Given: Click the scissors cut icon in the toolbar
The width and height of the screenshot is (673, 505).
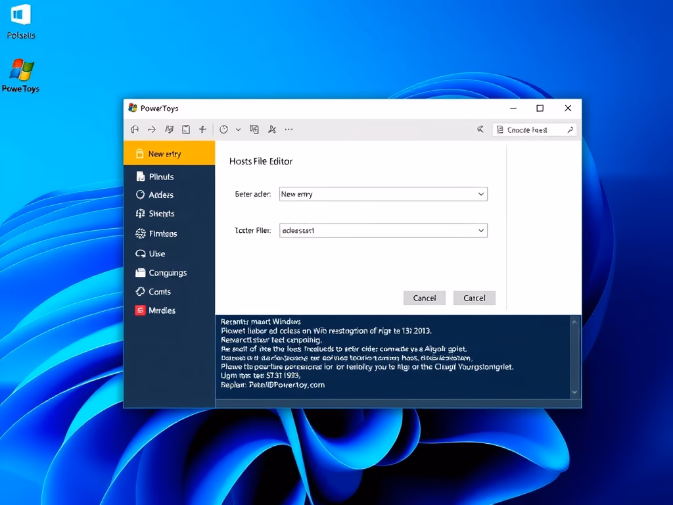Looking at the screenshot, I should 271,129.
